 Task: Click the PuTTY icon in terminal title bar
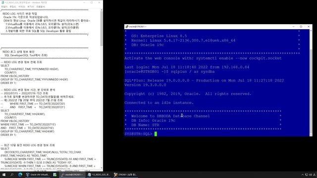click(127, 27)
